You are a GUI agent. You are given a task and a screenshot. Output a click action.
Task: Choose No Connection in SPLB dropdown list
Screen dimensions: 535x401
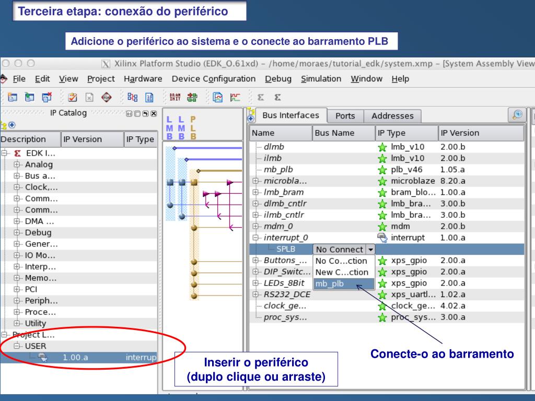(344, 261)
